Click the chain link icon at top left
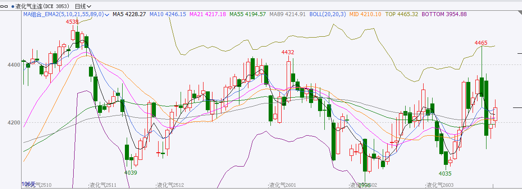This screenshot has width=522, height=189. [x=4, y=6]
